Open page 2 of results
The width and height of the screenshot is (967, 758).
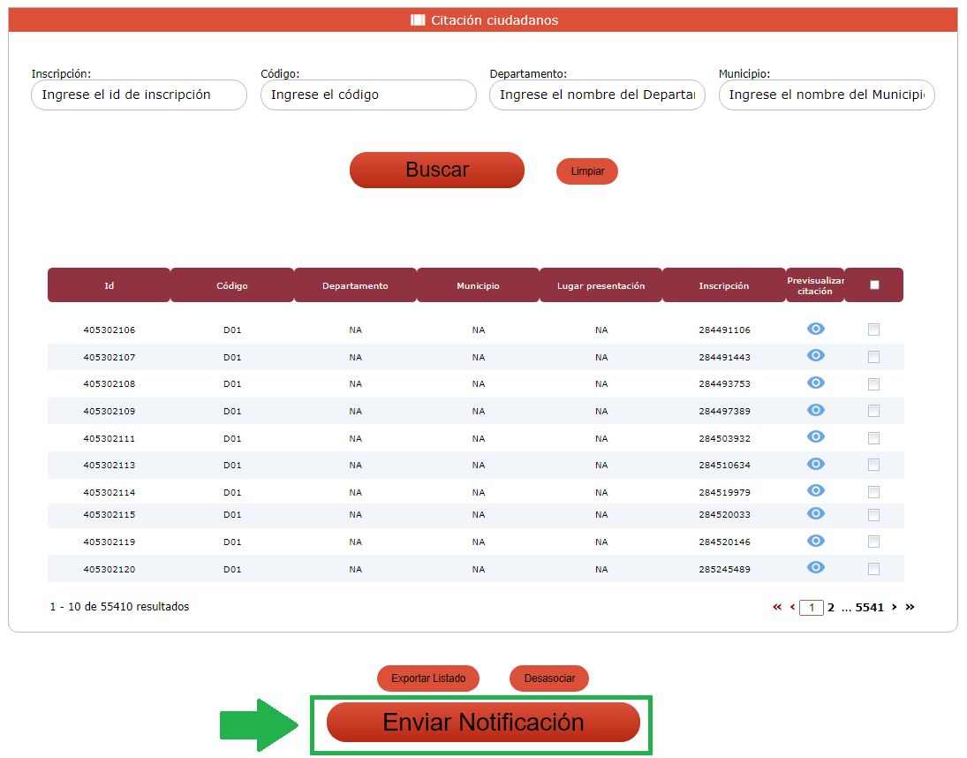[x=831, y=607]
